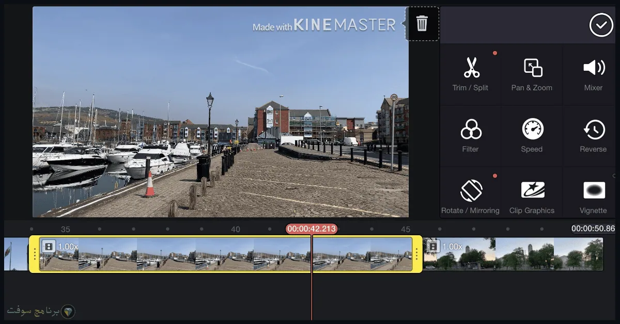620x324 pixels.
Task: Select the tree clip after the marina clip
Action: coord(514,254)
